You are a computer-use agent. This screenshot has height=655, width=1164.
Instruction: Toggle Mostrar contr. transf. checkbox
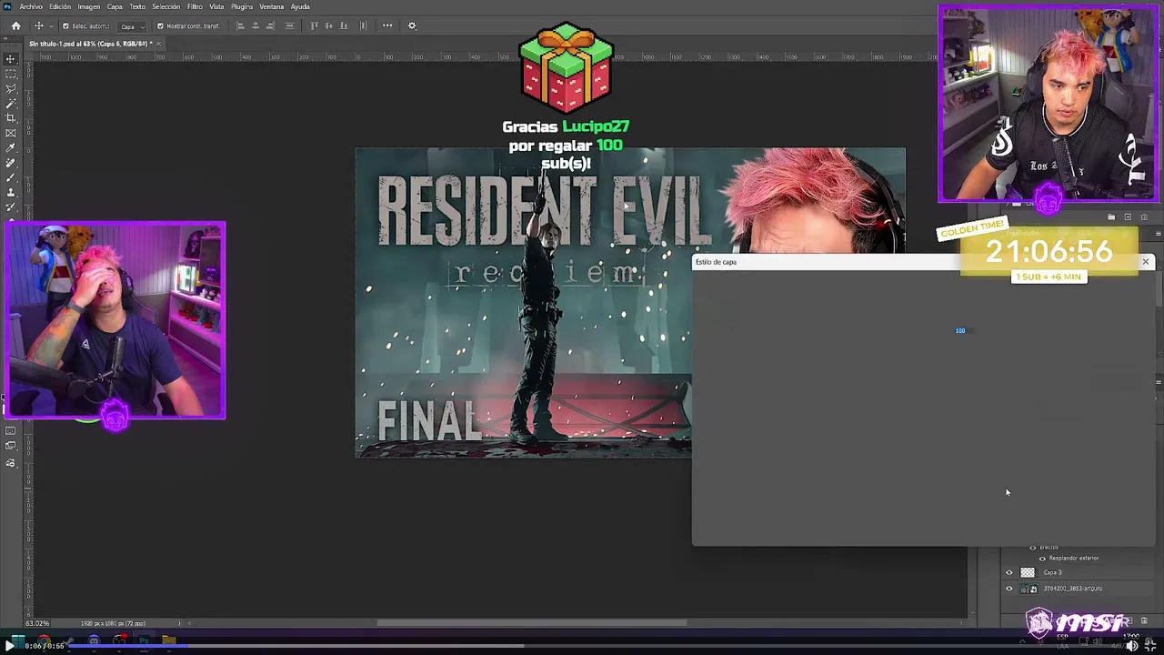pos(160,25)
